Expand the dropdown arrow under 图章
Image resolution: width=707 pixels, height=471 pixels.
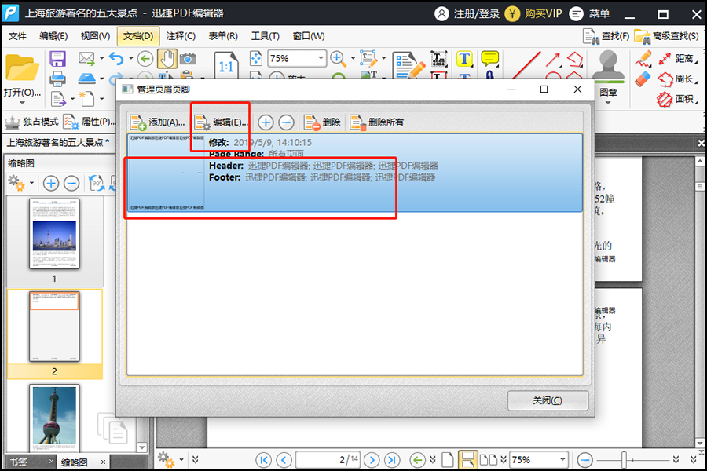pyautogui.click(x=608, y=103)
